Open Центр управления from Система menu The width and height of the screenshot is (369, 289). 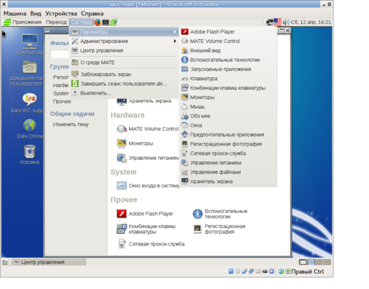click(x=124, y=50)
